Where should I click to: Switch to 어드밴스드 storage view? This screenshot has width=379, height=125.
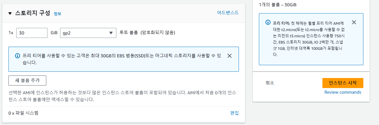click(228, 13)
